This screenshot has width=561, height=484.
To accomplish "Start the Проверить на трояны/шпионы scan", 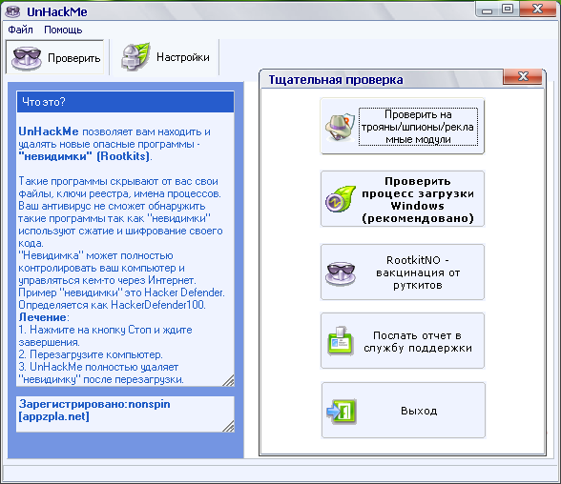I will coord(403,127).
